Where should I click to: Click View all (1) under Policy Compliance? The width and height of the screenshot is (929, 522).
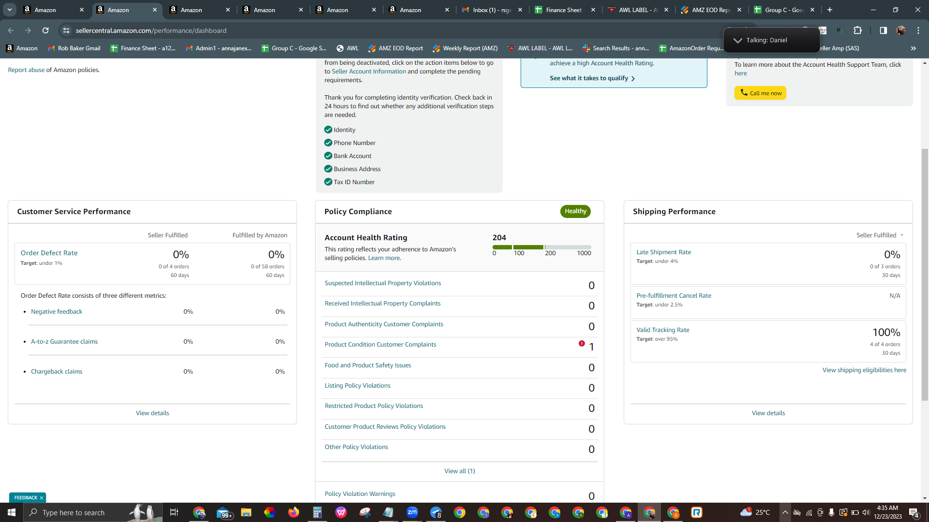coord(460,471)
